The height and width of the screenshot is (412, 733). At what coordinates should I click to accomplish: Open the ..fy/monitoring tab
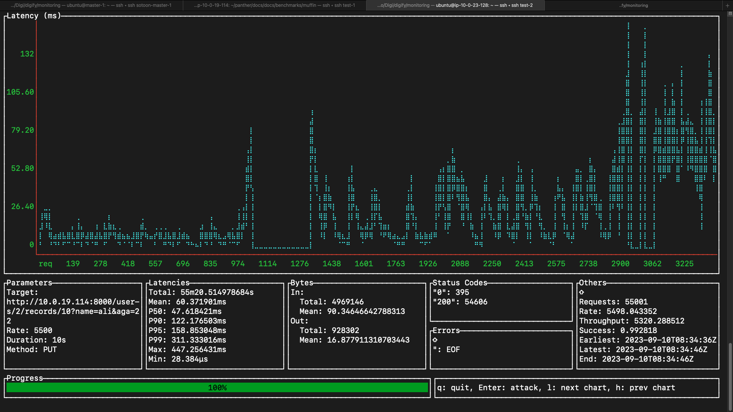pyautogui.click(x=633, y=5)
